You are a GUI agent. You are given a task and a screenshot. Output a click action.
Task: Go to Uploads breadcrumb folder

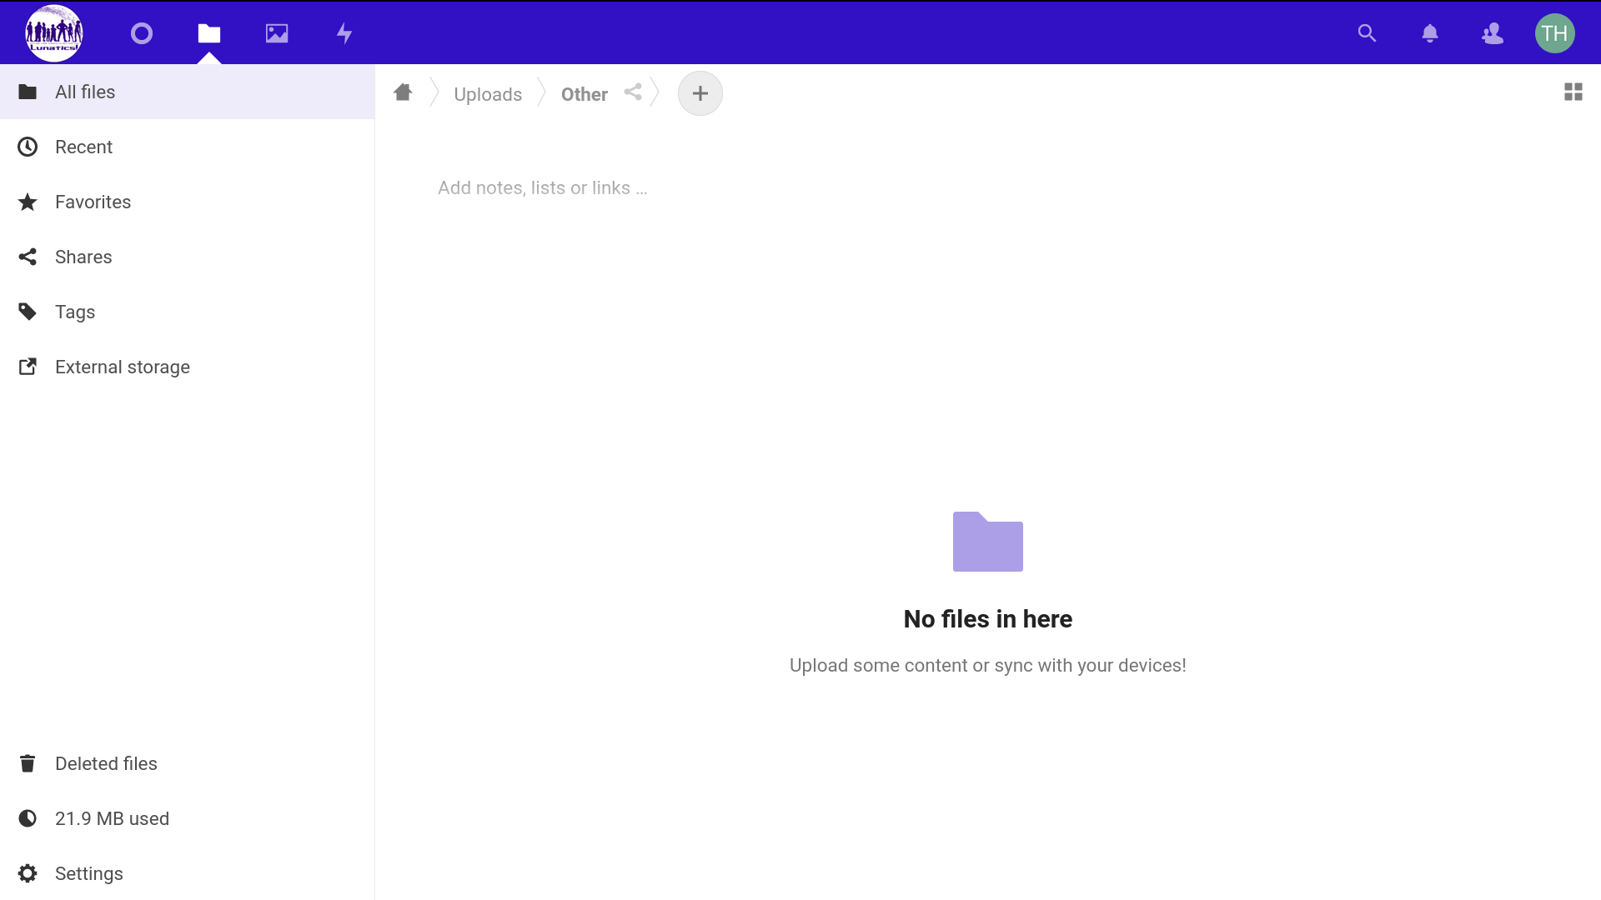[488, 94]
